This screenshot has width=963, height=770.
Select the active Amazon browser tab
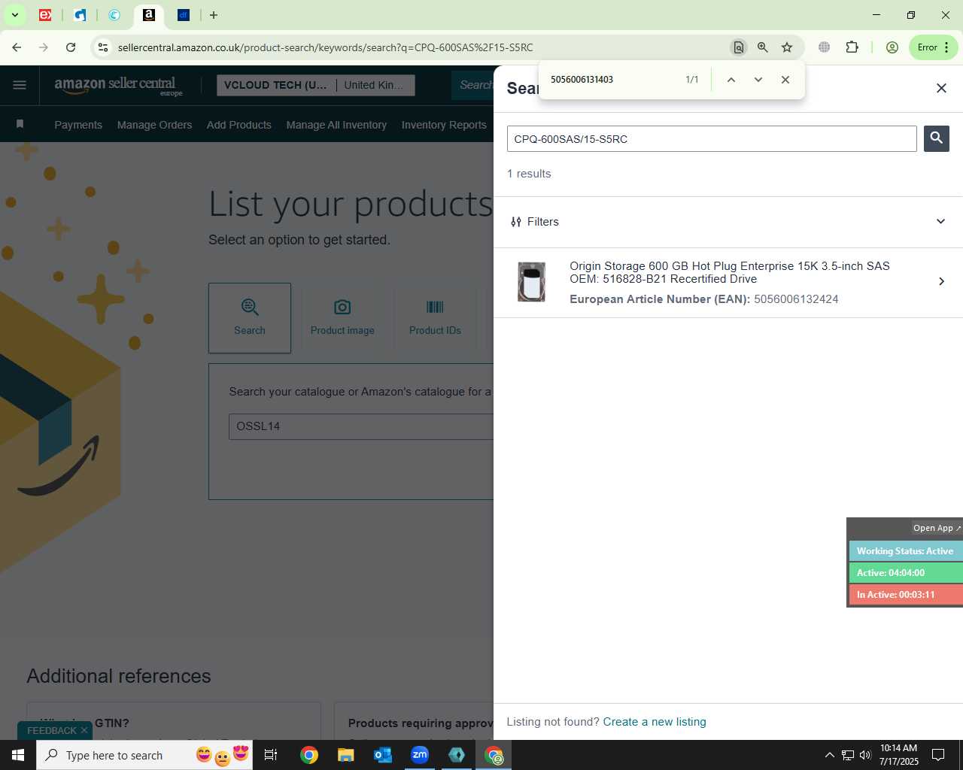pos(149,15)
